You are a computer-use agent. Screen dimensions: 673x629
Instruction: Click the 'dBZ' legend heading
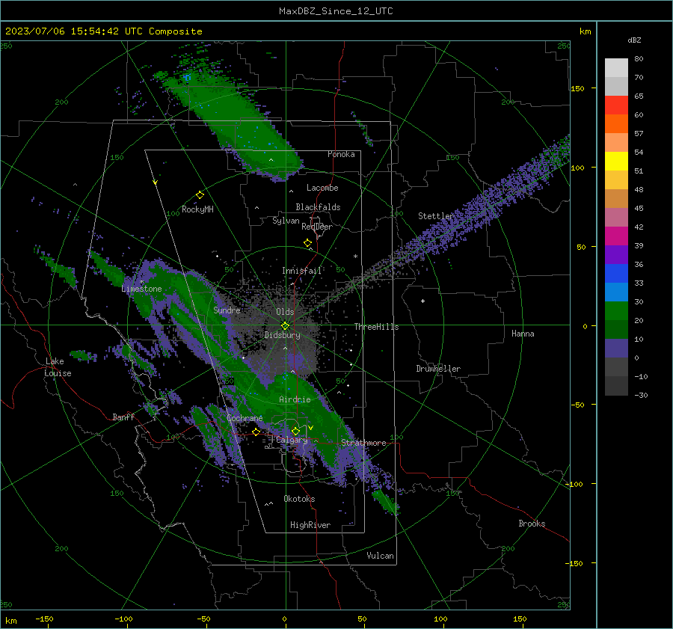tap(634, 40)
